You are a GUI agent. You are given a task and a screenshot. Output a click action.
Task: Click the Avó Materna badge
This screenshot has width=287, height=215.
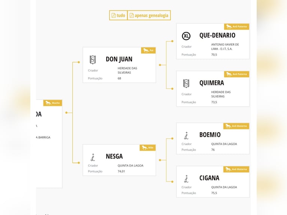pyautogui.click(x=236, y=169)
